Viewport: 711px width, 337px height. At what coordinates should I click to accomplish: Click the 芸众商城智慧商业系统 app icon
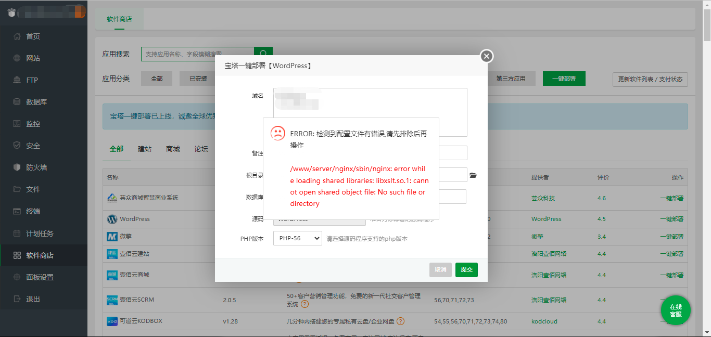[112, 198]
